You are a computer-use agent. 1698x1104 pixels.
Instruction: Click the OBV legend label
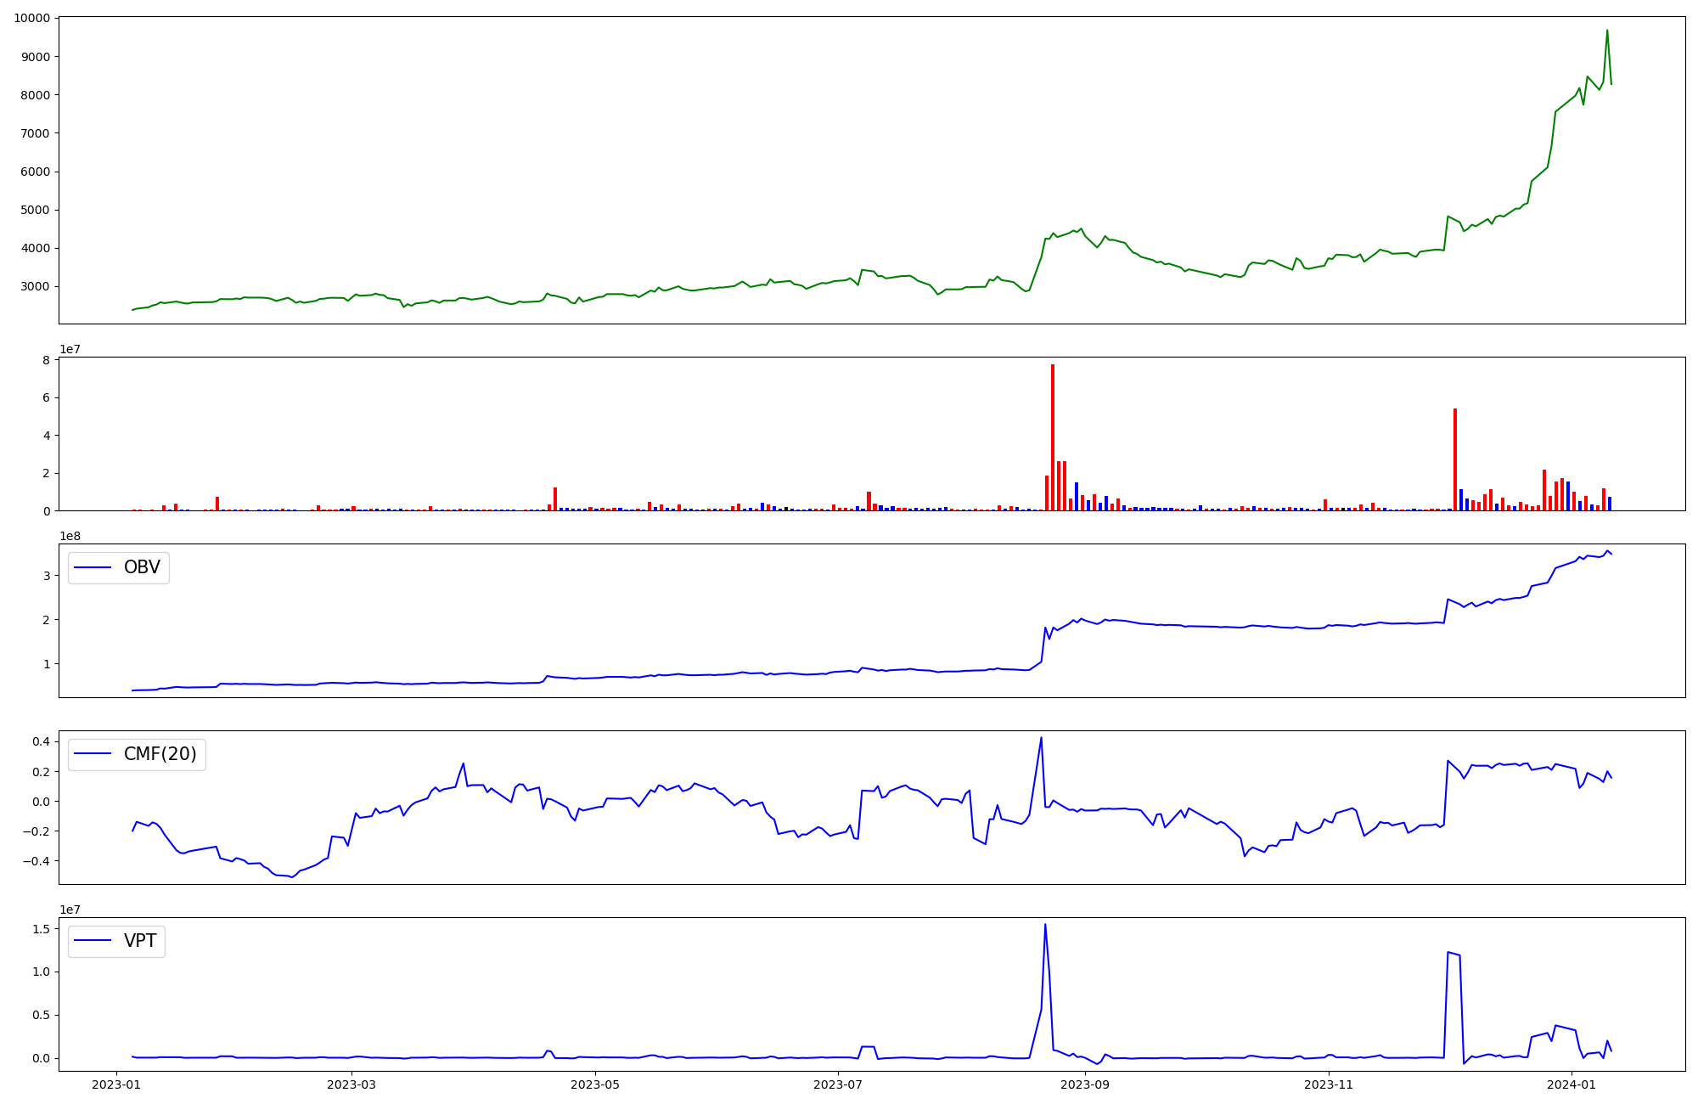click(142, 567)
